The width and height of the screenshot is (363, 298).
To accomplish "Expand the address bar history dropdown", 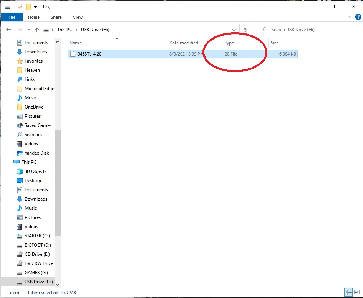I will pyautogui.click(x=234, y=30).
